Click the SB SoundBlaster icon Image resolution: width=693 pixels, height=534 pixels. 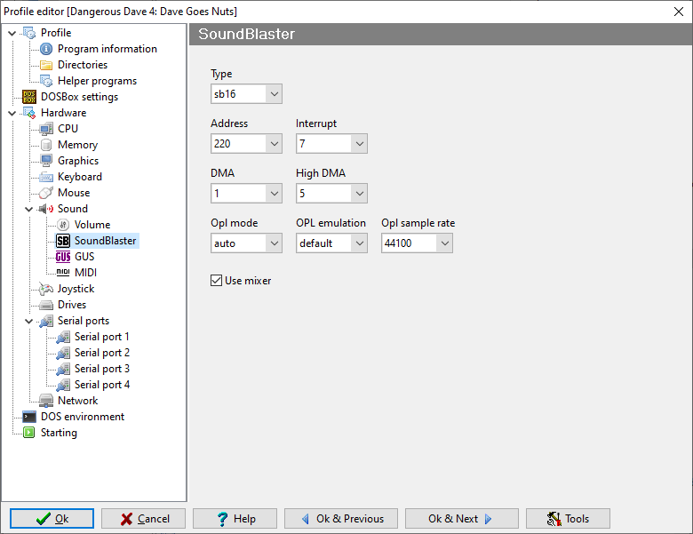63,241
